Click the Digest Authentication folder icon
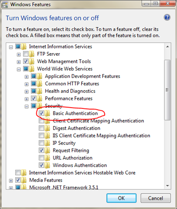Screen dimensions: 177x209 47,128
